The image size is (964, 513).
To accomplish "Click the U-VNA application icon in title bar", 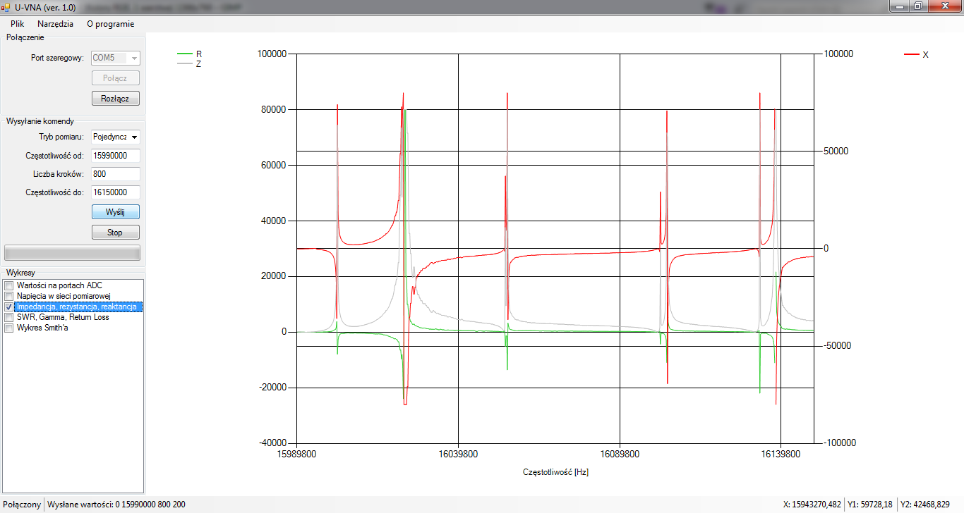I will (x=6, y=6).
